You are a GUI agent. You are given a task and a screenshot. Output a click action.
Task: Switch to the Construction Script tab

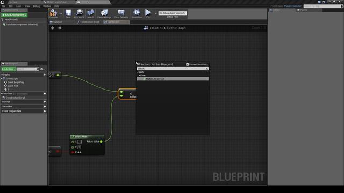pyautogui.click(x=90, y=22)
